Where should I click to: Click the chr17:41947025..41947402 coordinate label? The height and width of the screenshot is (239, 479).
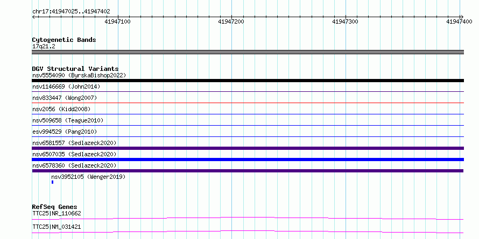pos(71,12)
